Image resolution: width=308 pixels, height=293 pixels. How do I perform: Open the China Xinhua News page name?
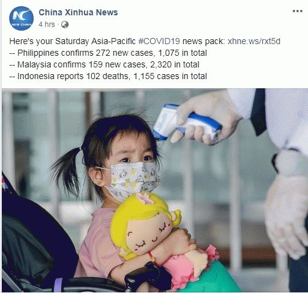(78, 12)
